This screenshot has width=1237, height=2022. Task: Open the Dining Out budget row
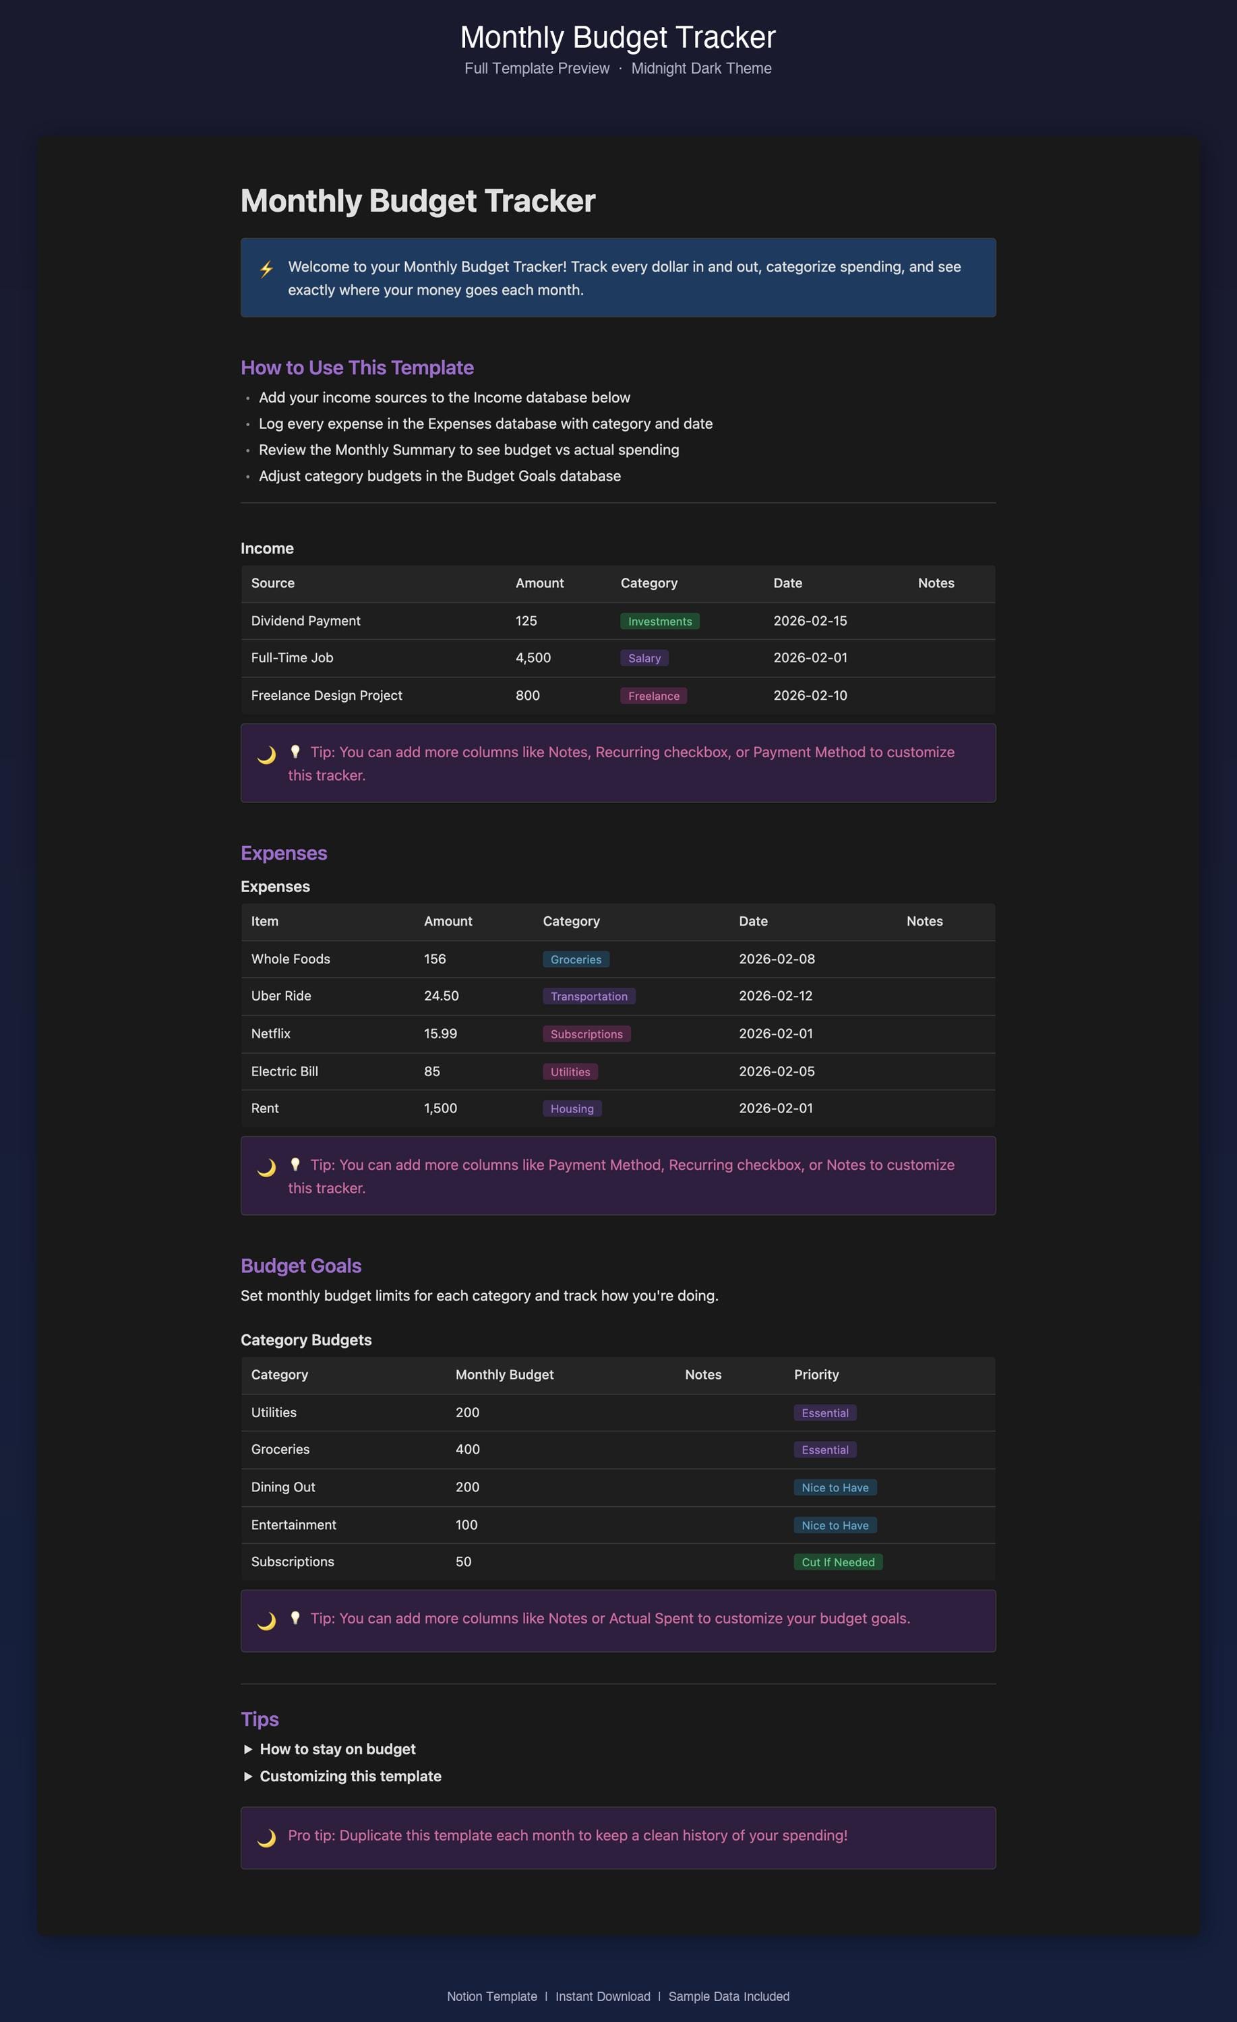(617, 1488)
